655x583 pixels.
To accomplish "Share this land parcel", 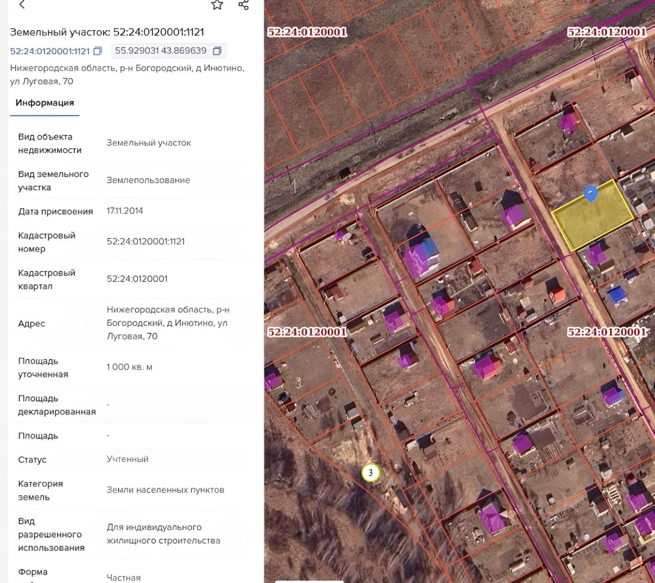I will pyautogui.click(x=244, y=5).
